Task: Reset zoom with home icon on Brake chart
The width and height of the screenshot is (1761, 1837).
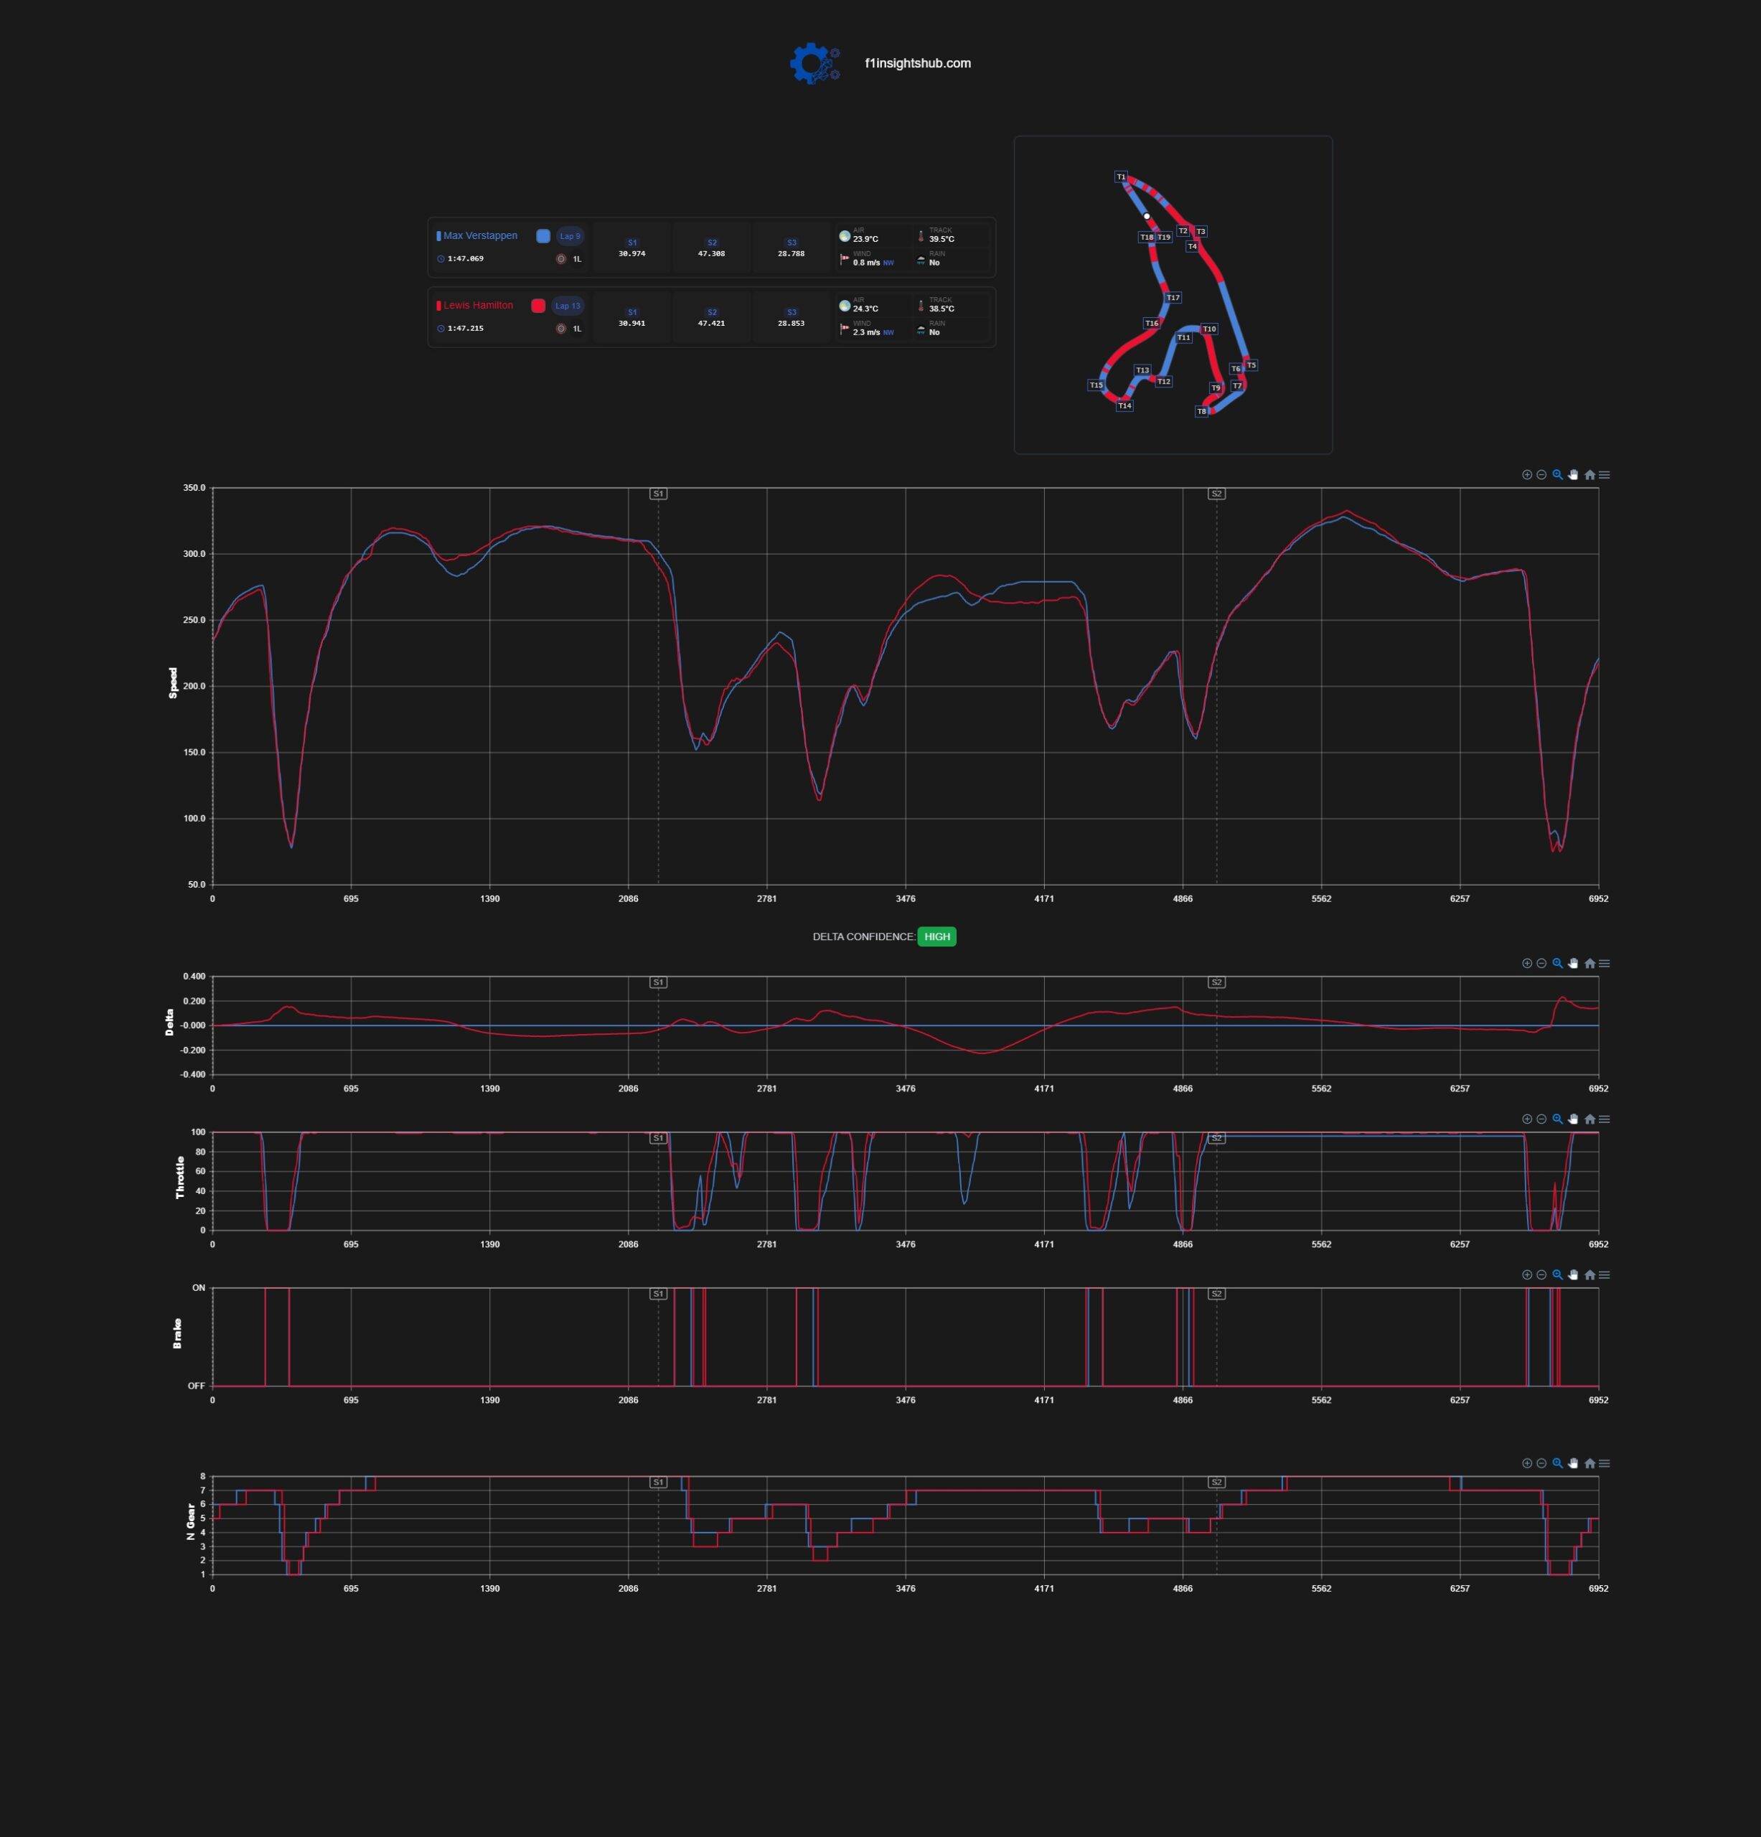Action: (1589, 1274)
